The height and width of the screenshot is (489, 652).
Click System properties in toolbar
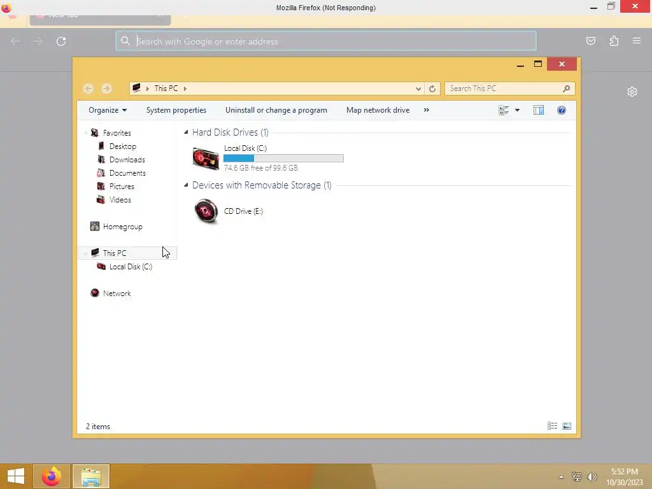coord(176,110)
